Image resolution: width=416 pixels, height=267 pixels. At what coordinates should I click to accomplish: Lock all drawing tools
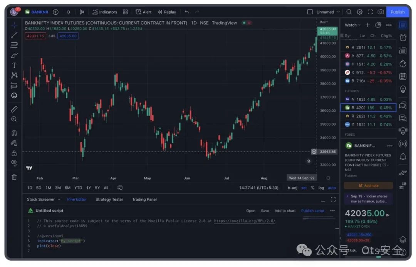[14, 153]
